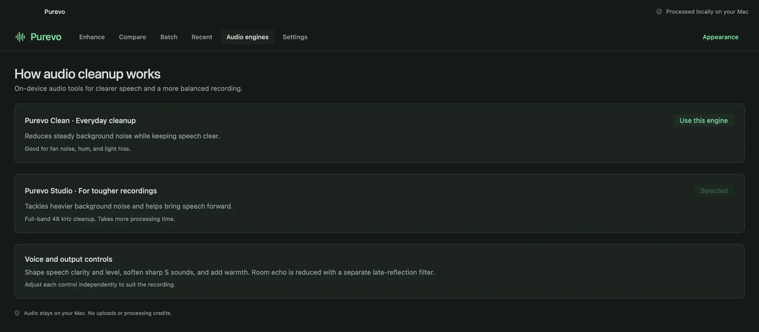
Task: Click Use this engine for Purevo Clean
Action: (x=704, y=120)
